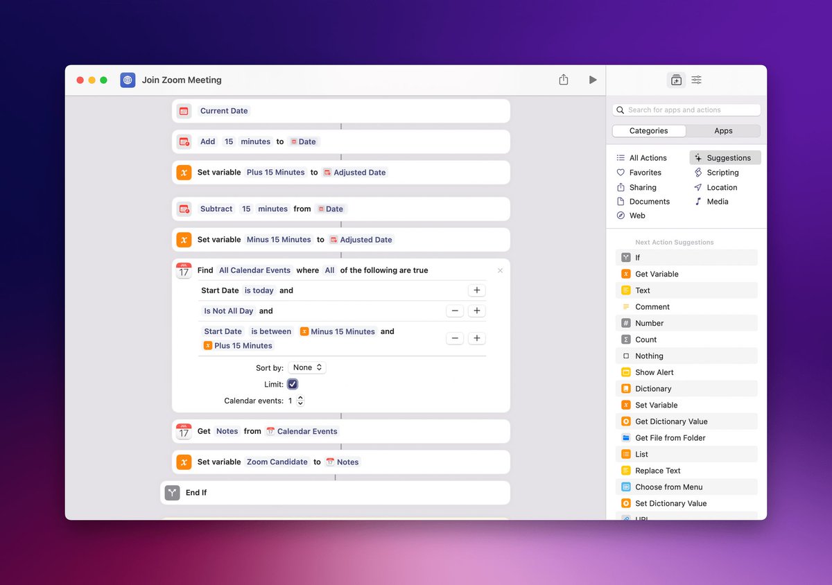832x585 pixels.
Task: Switch to the Apps tab
Action: pos(723,130)
